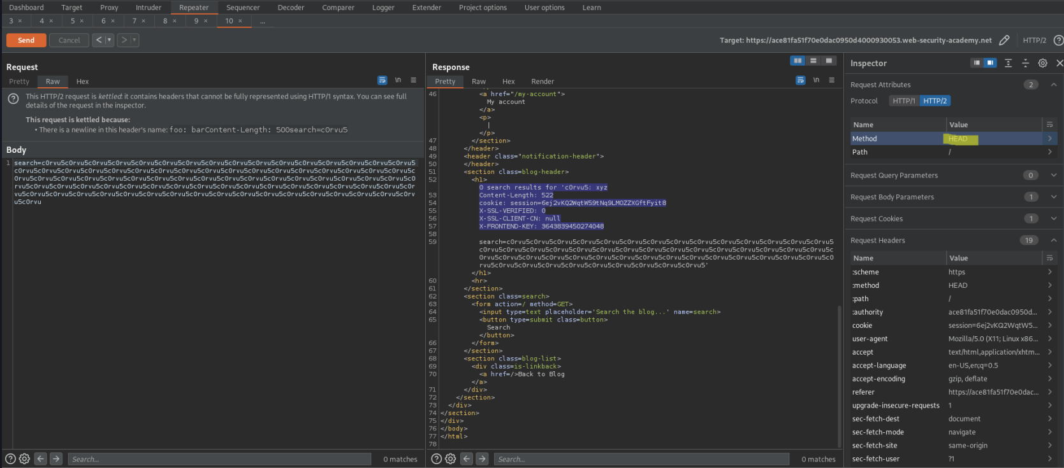Click Inspector expand all sections icon
Image resolution: width=1064 pixels, height=468 pixels.
click(x=1008, y=63)
